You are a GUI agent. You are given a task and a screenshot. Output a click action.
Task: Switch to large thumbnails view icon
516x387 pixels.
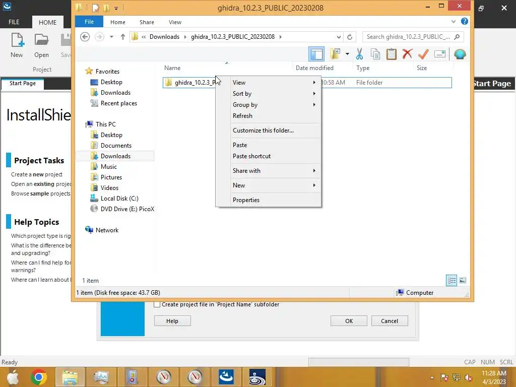463,280
